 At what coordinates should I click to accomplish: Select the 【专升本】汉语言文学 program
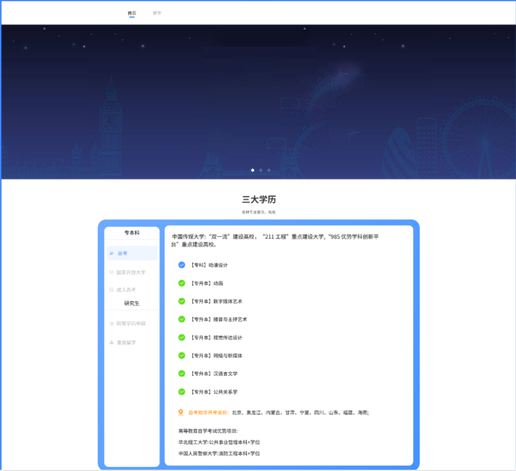[x=214, y=374]
